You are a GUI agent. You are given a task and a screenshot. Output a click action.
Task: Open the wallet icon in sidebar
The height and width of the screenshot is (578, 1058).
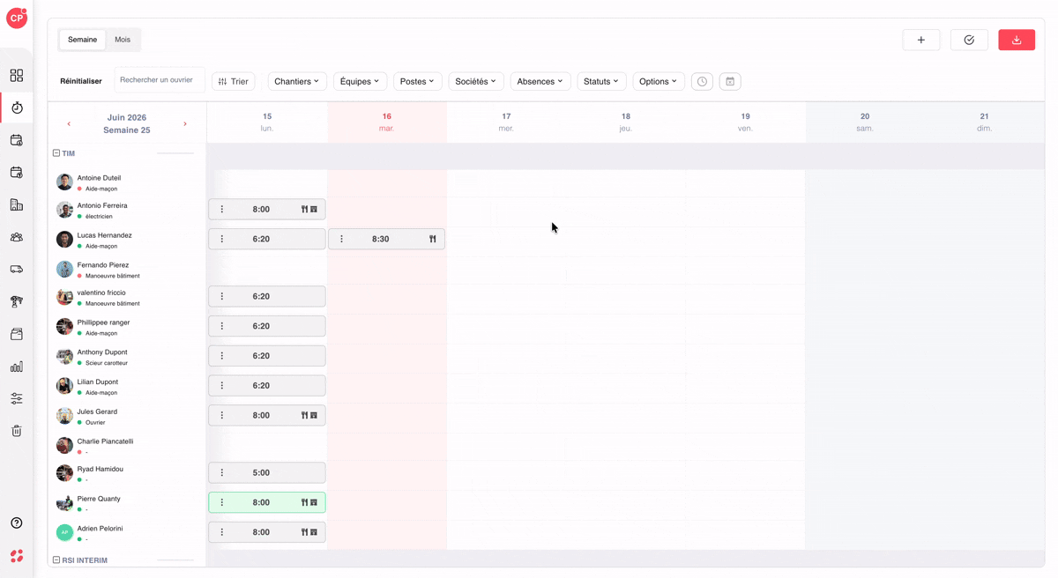coord(17,334)
